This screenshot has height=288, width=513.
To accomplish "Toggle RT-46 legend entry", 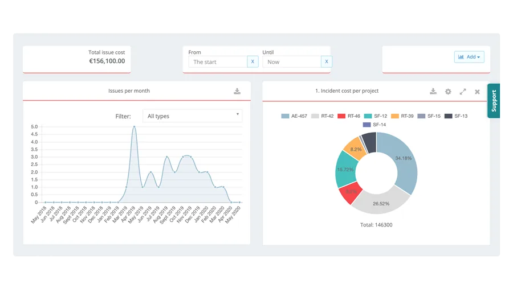I will (x=349, y=116).
